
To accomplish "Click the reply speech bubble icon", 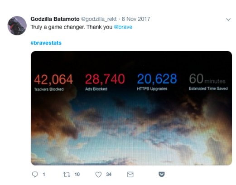I will click(35, 175).
